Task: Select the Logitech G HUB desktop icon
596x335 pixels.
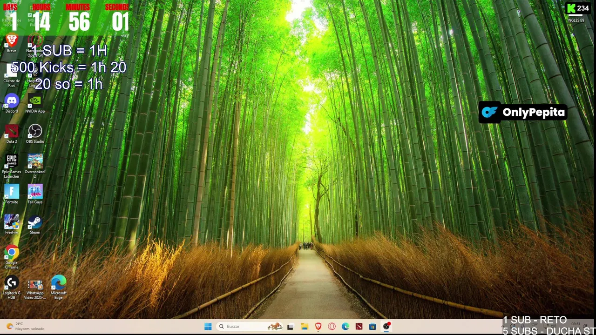Action: pyautogui.click(x=12, y=288)
